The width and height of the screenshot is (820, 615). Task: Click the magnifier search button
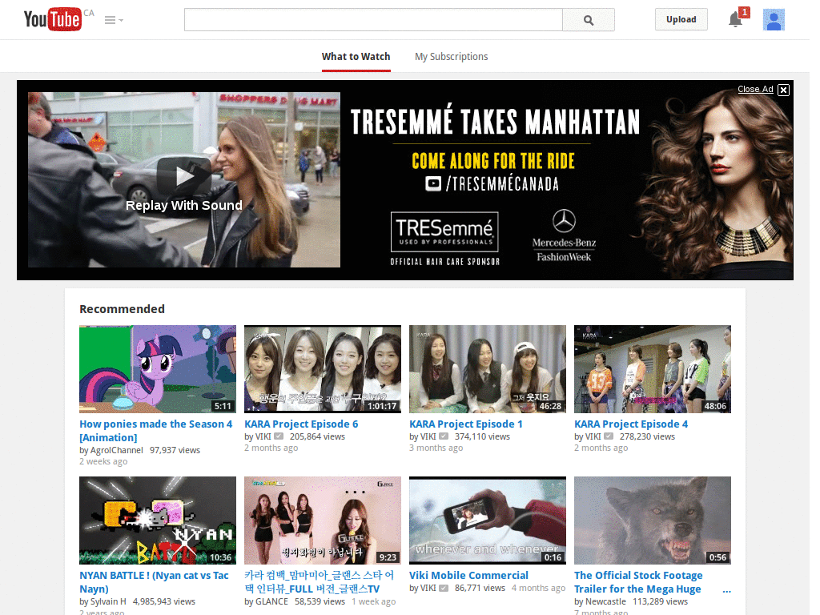[x=589, y=20]
